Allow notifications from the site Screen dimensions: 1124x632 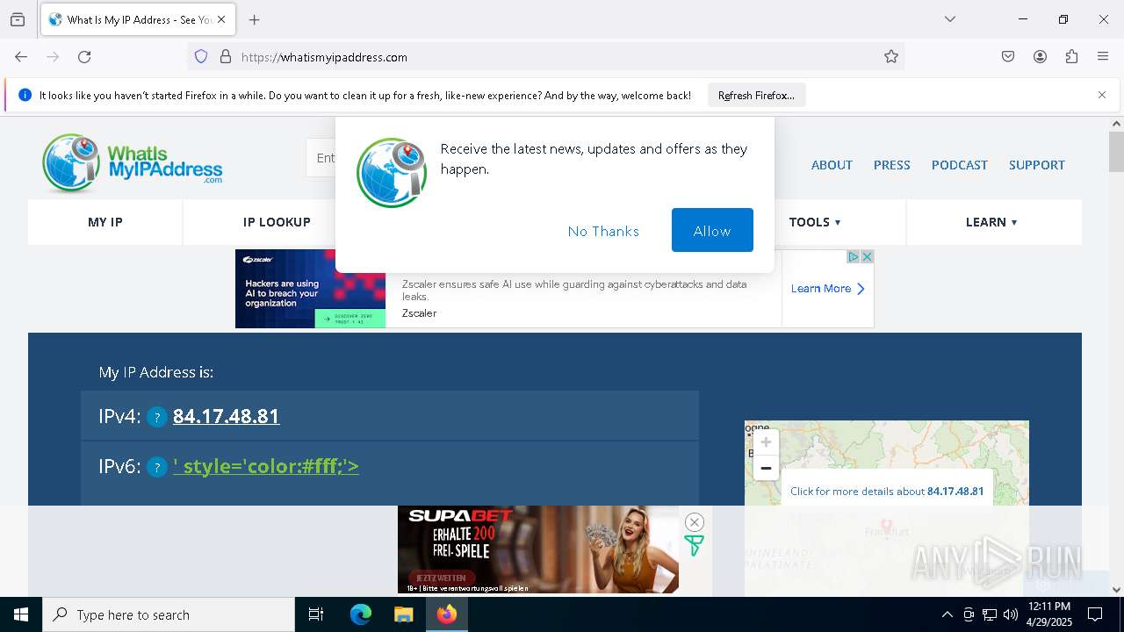(712, 230)
